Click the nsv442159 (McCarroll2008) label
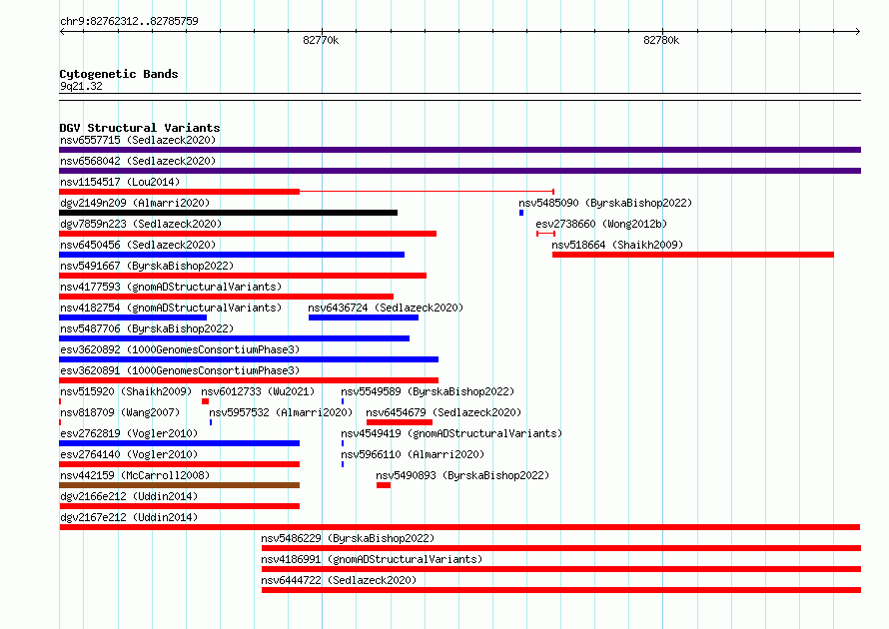 point(135,475)
